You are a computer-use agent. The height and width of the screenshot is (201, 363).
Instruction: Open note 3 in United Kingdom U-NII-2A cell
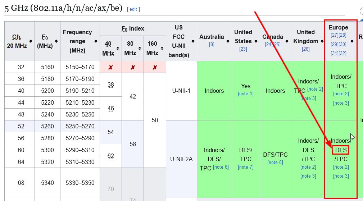click(x=308, y=176)
